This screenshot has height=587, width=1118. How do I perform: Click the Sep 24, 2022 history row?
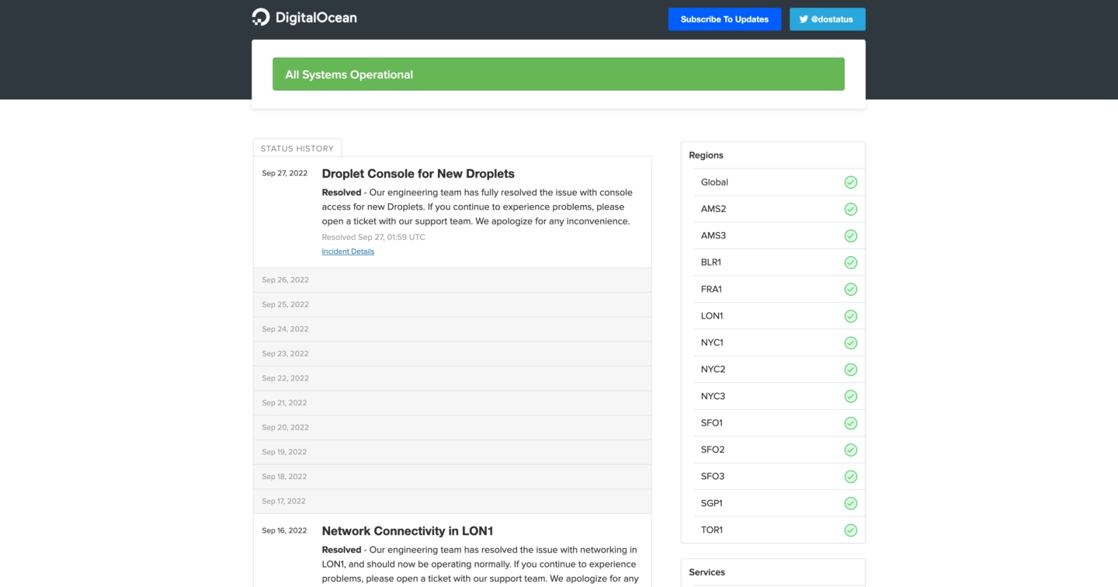[453, 329]
